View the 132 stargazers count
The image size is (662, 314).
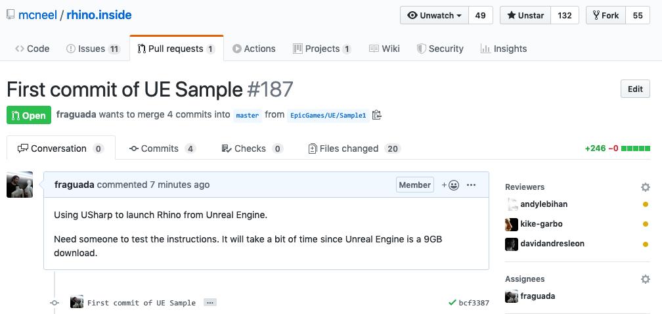click(x=565, y=16)
